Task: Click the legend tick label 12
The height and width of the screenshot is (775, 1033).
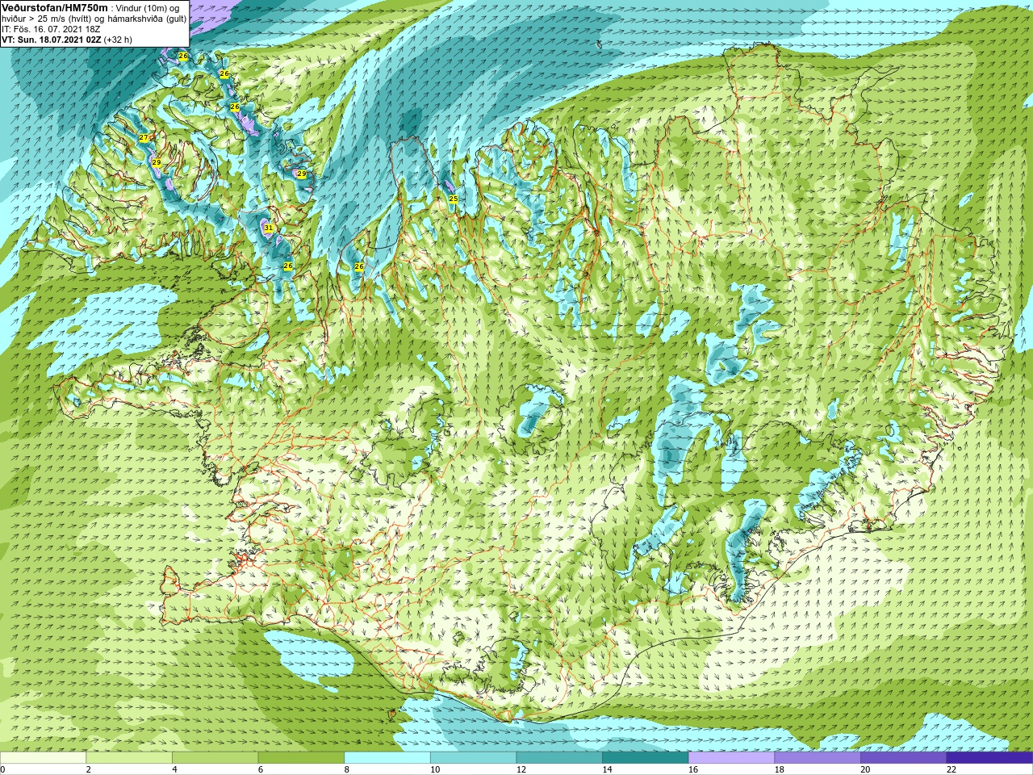Action: coord(521,769)
